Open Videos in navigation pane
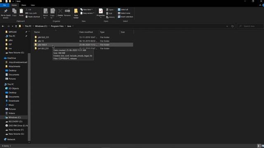Screen dimensions: 264x148 (x=12, y=113)
